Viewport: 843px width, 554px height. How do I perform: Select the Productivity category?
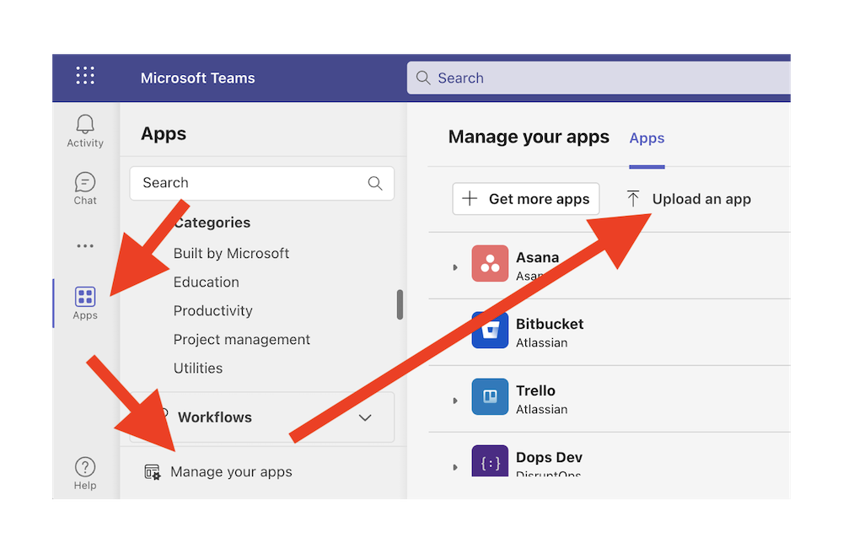(212, 310)
